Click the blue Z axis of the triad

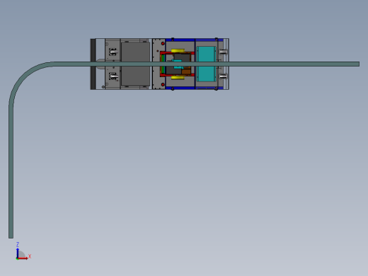(x=18, y=253)
